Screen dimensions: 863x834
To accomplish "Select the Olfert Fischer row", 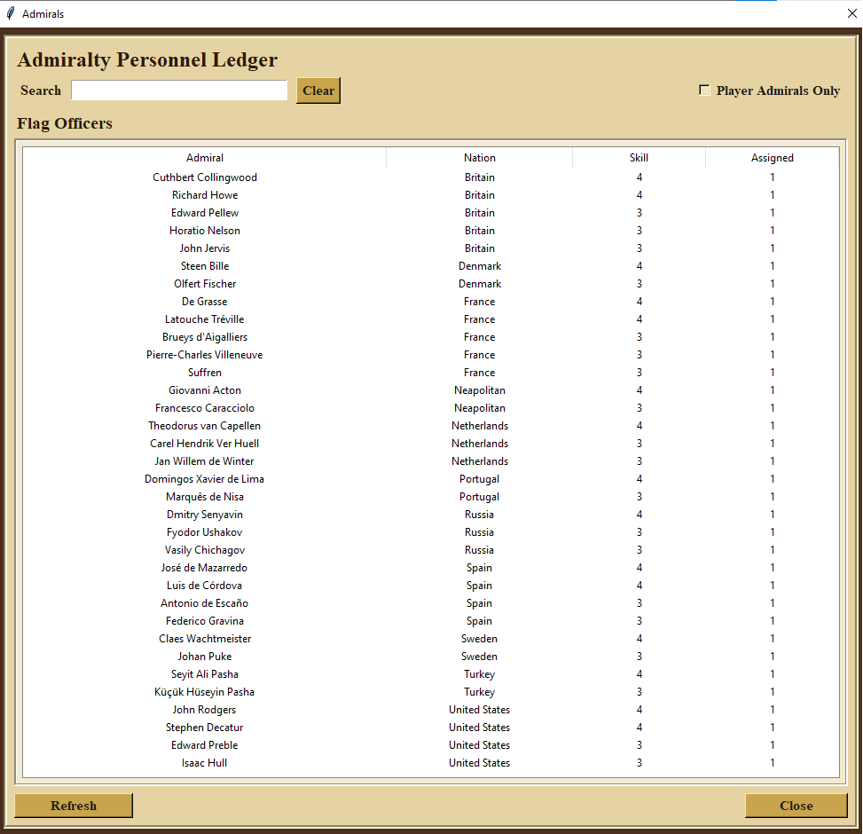I will [x=431, y=284].
